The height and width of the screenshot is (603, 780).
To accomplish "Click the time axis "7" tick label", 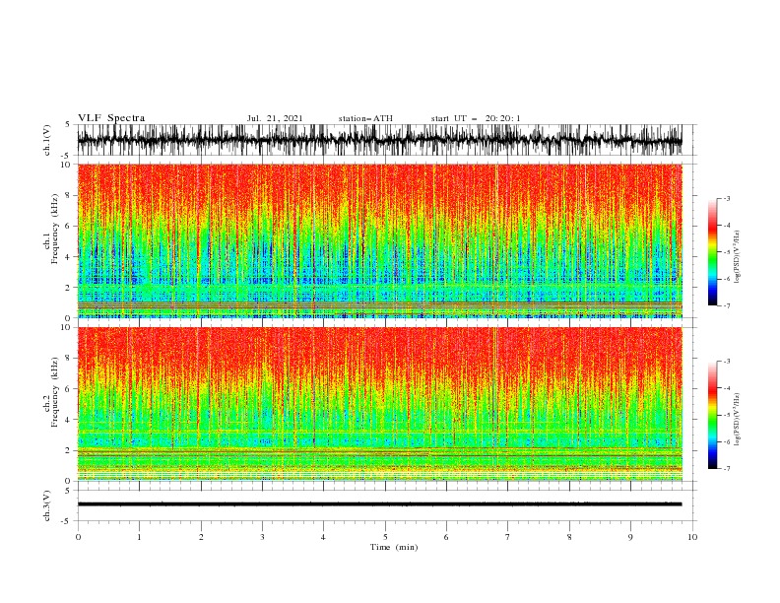I will coord(508,537).
